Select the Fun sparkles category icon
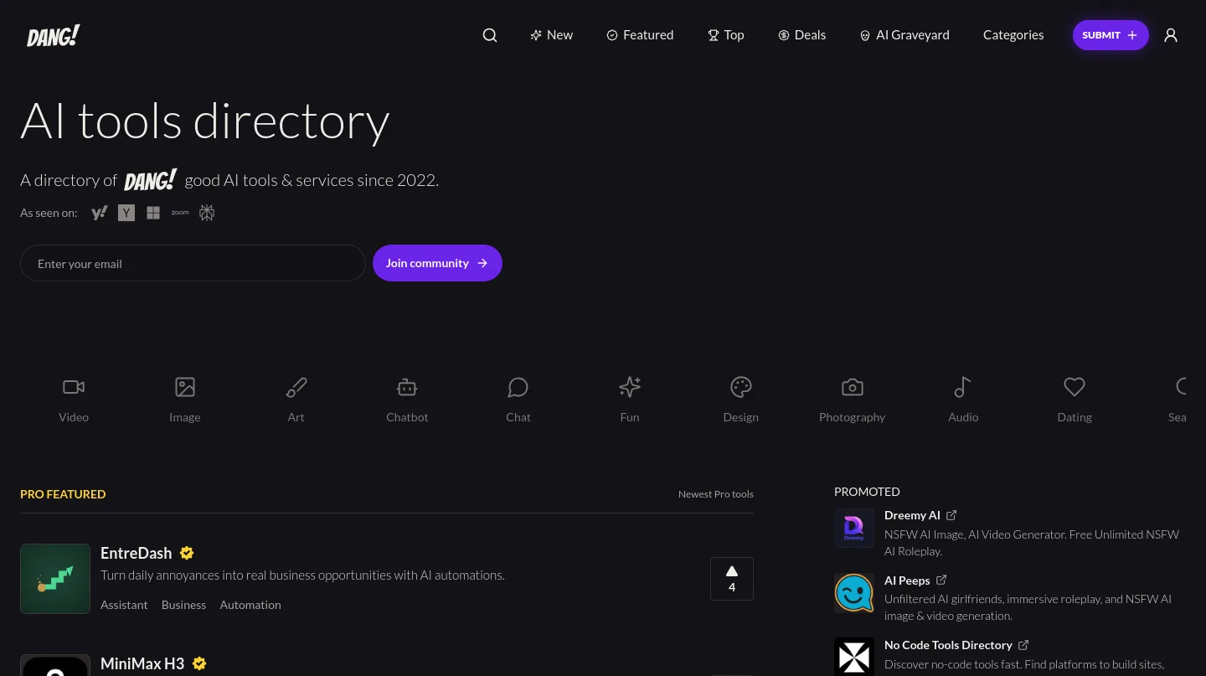 coord(630,387)
